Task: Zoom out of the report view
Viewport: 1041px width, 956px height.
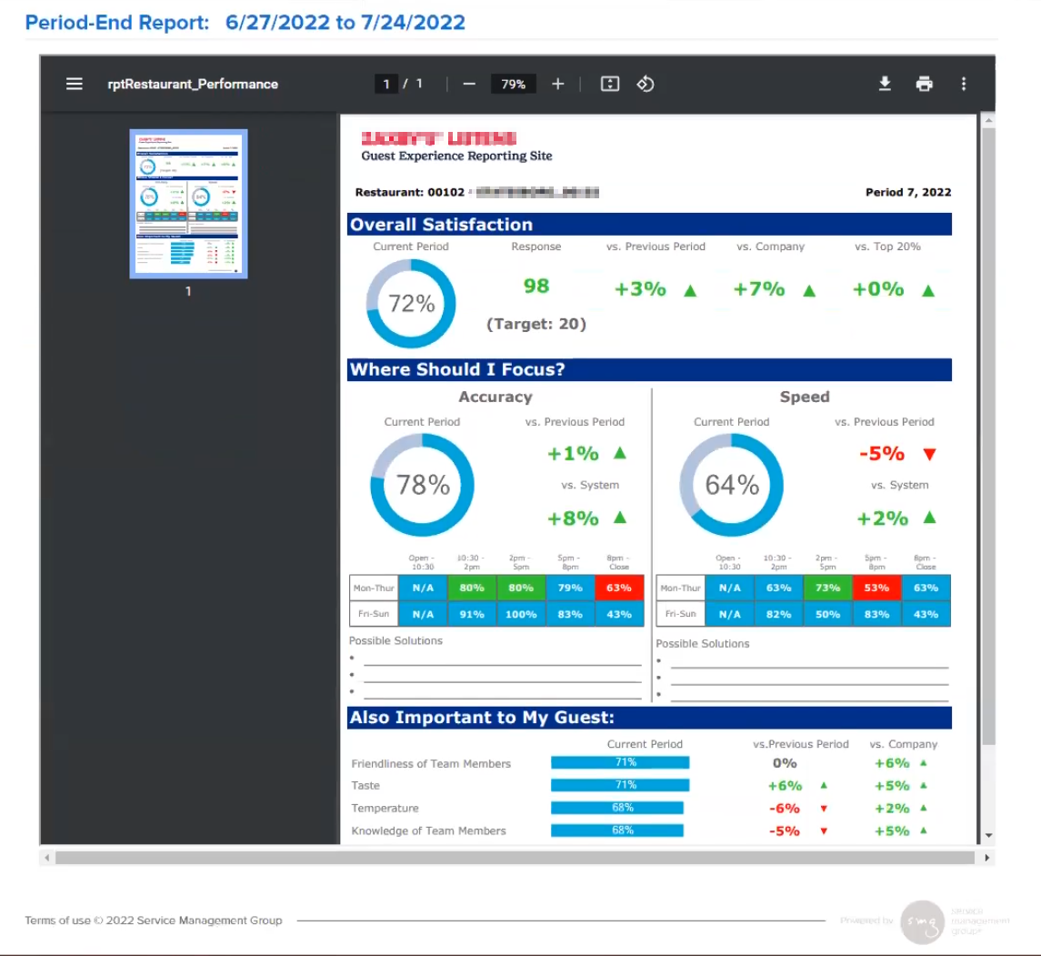Action: click(469, 84)
